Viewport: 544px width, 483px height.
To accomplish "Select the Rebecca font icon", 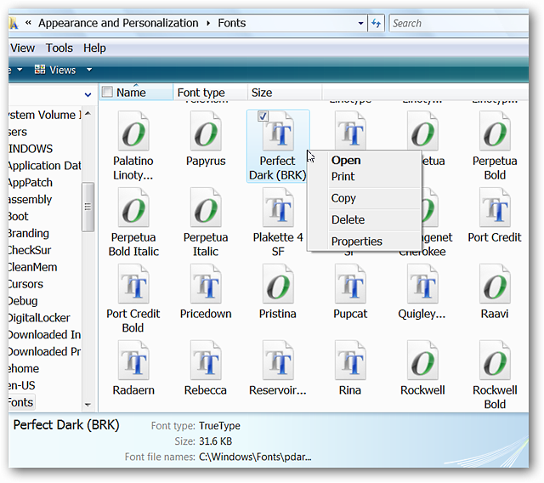I will pos(206,360).
